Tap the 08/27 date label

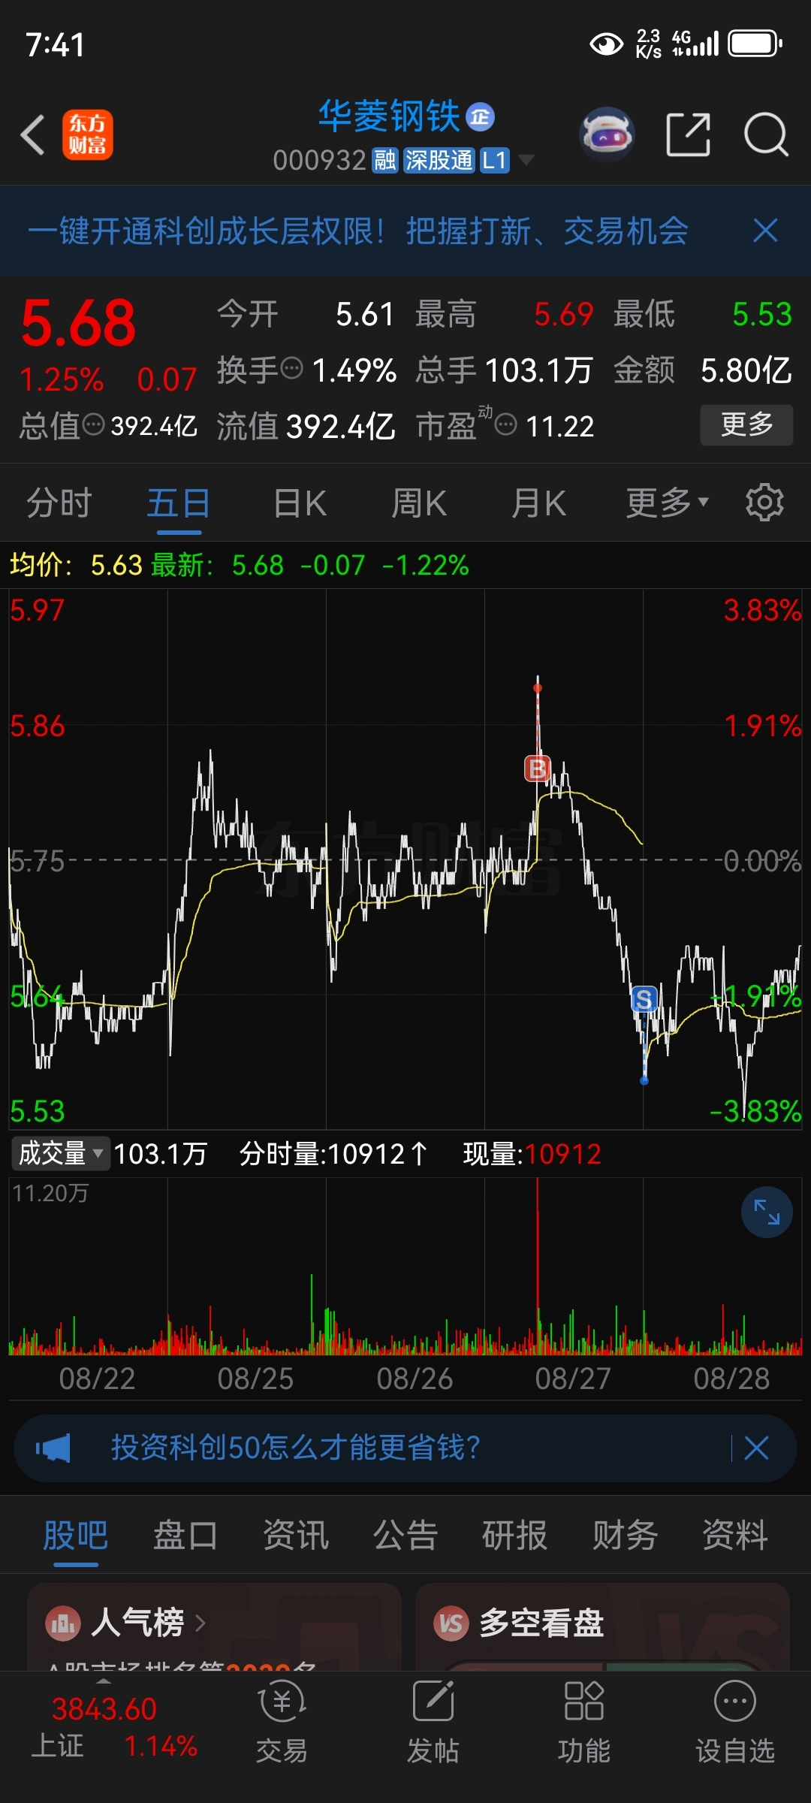click(x=572, y=1379)
